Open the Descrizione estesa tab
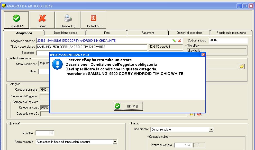 tap(65, 33)
